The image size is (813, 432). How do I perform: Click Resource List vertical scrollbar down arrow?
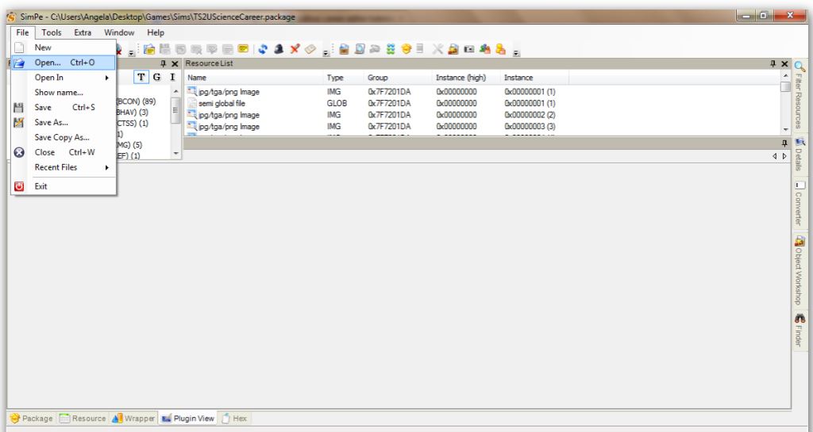point(785,129)
